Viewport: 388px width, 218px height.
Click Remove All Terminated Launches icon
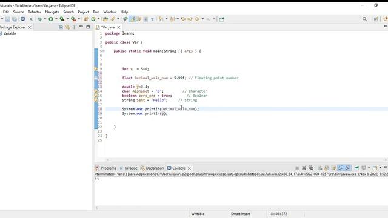click(x=311, y=168)
